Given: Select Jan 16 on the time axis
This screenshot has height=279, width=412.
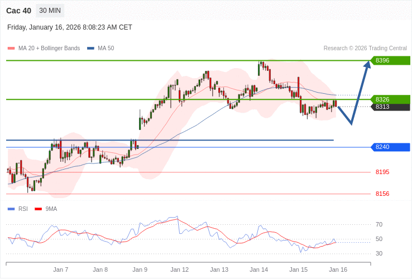Looking at the screenshot, I should (x=338, y=270).
